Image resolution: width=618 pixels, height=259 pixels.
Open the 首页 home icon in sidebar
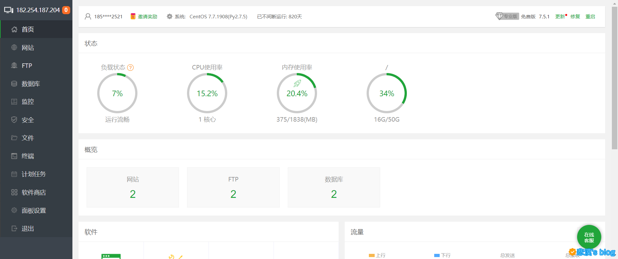14,29
